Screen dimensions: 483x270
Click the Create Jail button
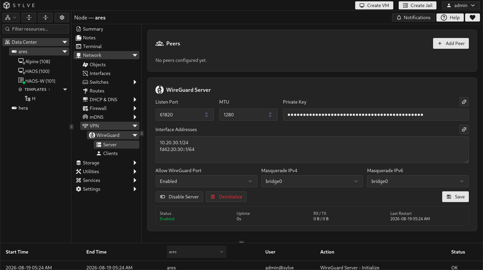(x=418, y=5)
